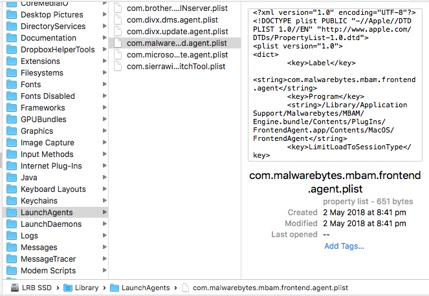Image resolution: width=429 pixels, height=296 pixels.
Task: Click the Fonts Disabled folder icon
Action: (12, 96)
